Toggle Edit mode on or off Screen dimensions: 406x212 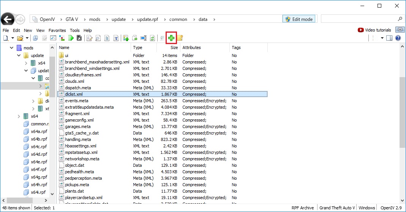tap(299, 19)
